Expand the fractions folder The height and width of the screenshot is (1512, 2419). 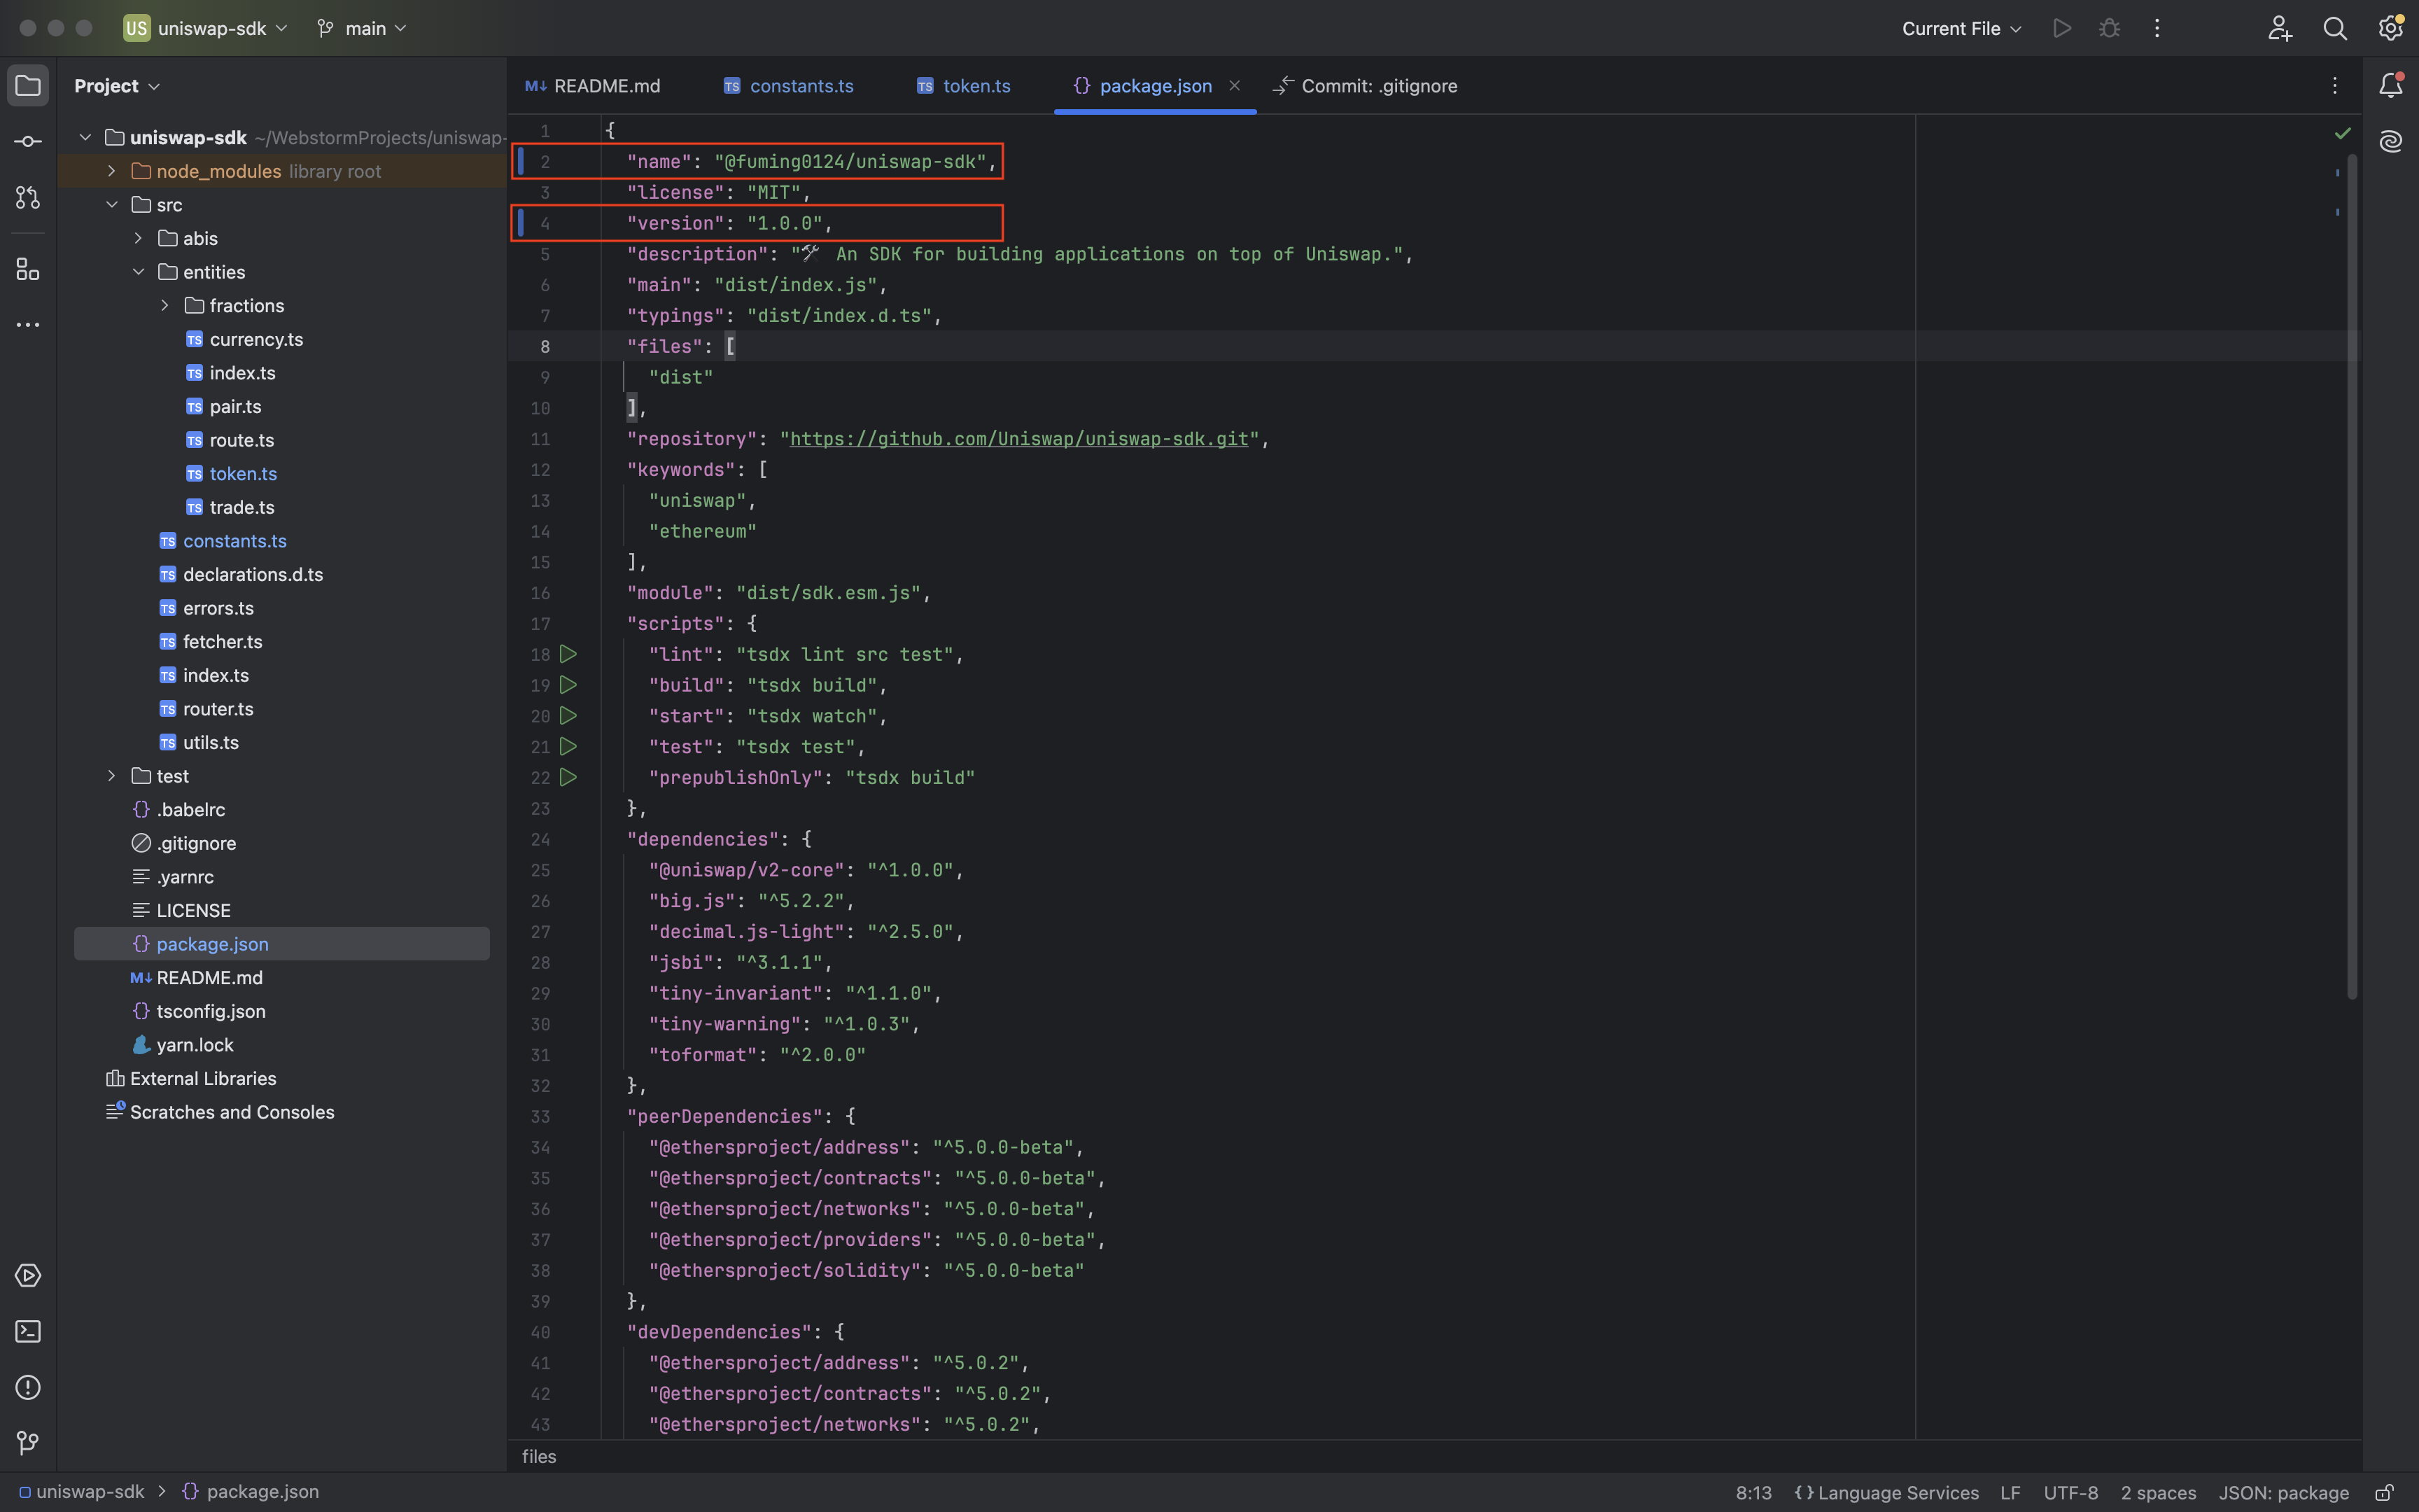coord(165,306)
